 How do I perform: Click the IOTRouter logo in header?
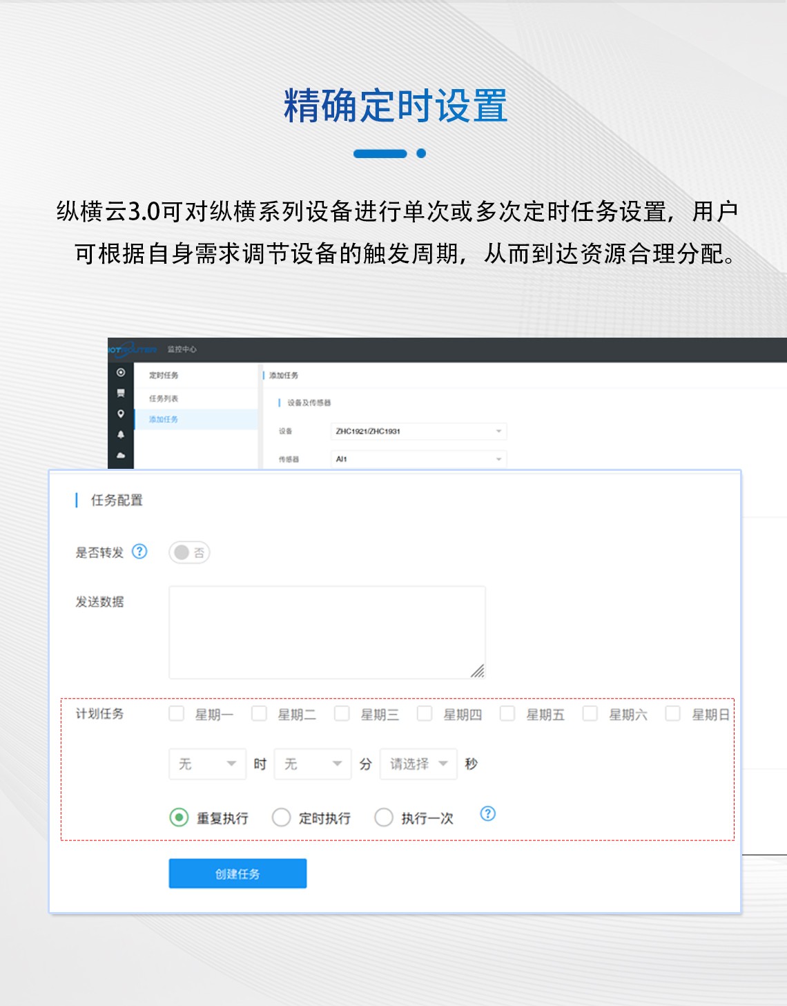click(132, 349)
